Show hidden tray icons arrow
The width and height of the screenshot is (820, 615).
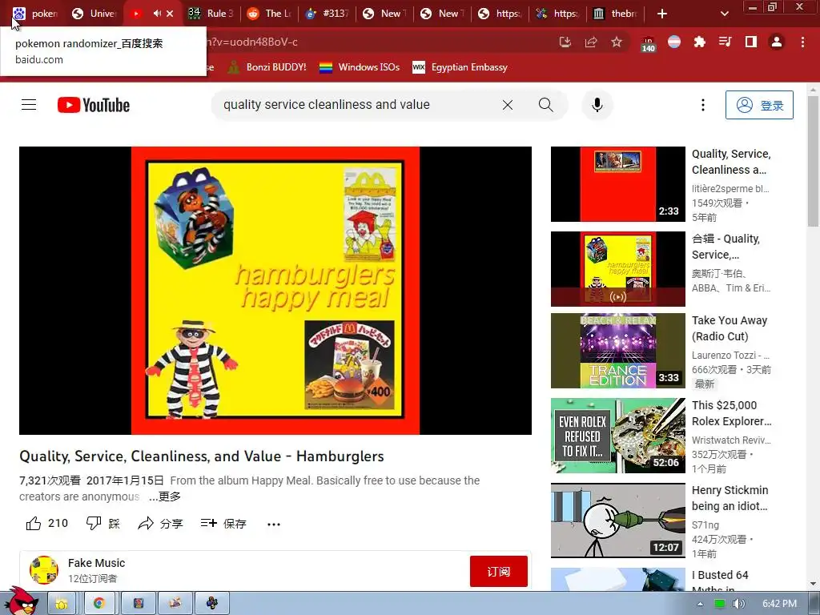point(700,604)
